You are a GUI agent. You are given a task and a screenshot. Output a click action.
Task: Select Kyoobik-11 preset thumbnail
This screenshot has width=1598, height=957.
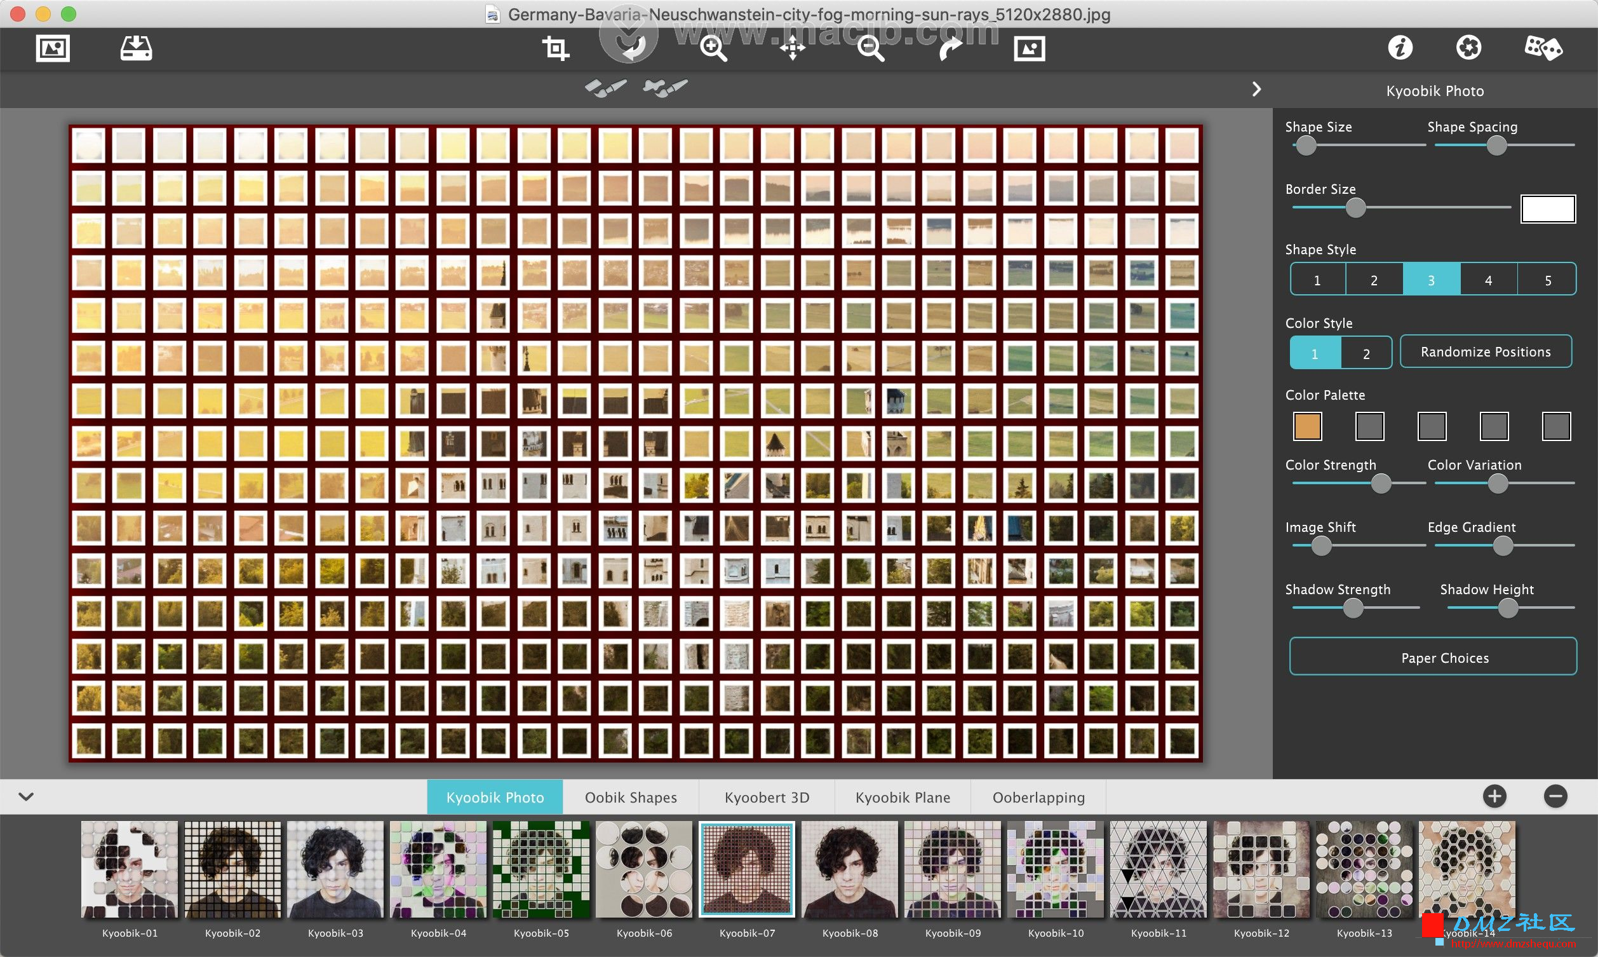tap(1158, 869)
